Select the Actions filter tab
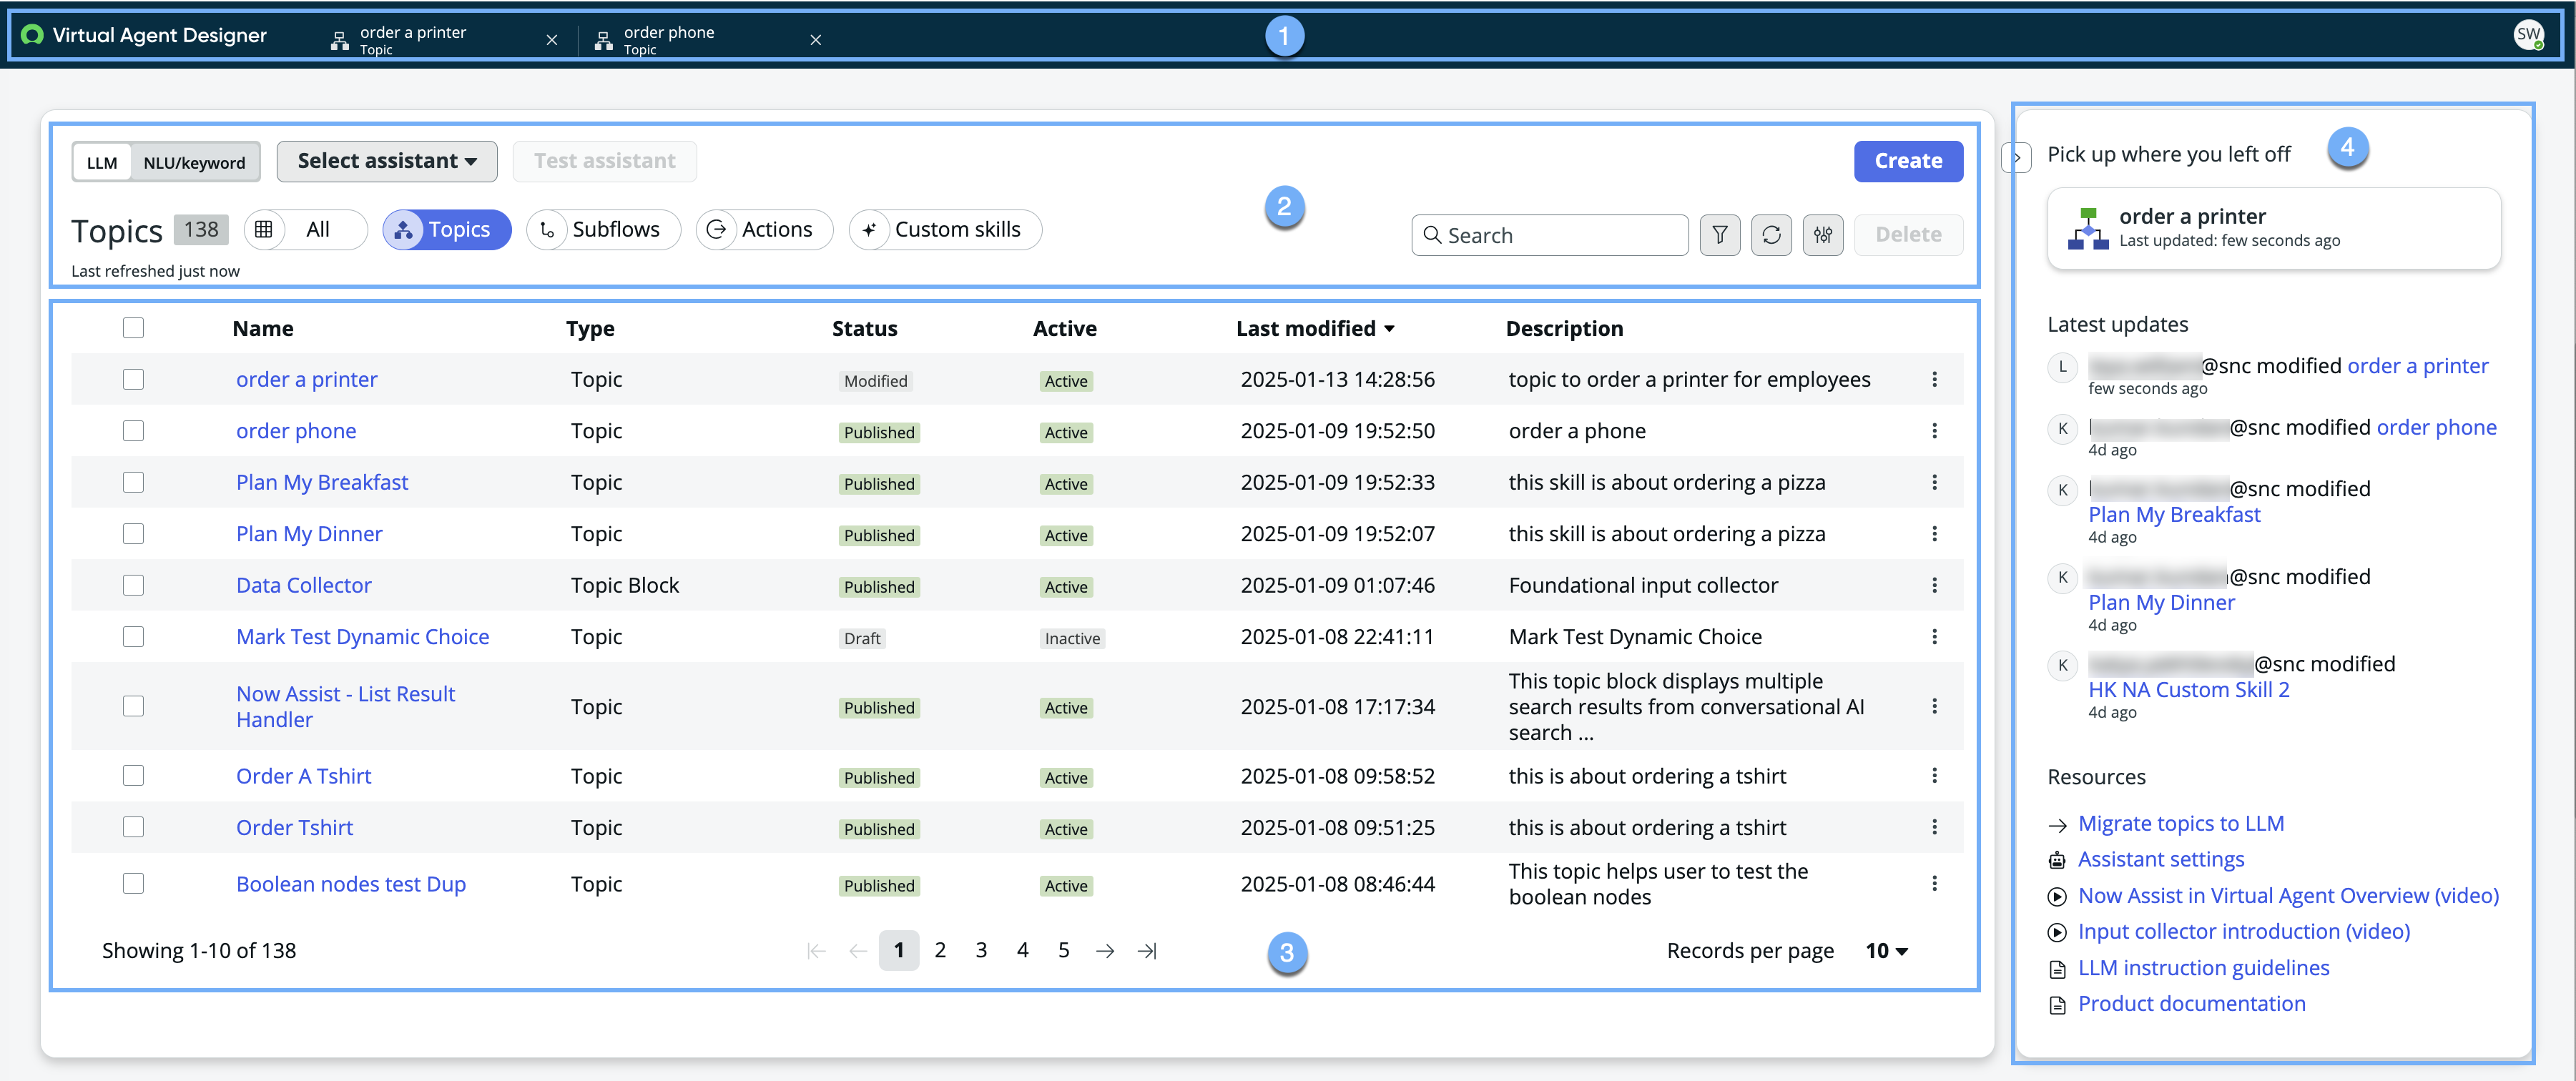Viewport: 2576px width, 1081px height. (x=764, y=230)
